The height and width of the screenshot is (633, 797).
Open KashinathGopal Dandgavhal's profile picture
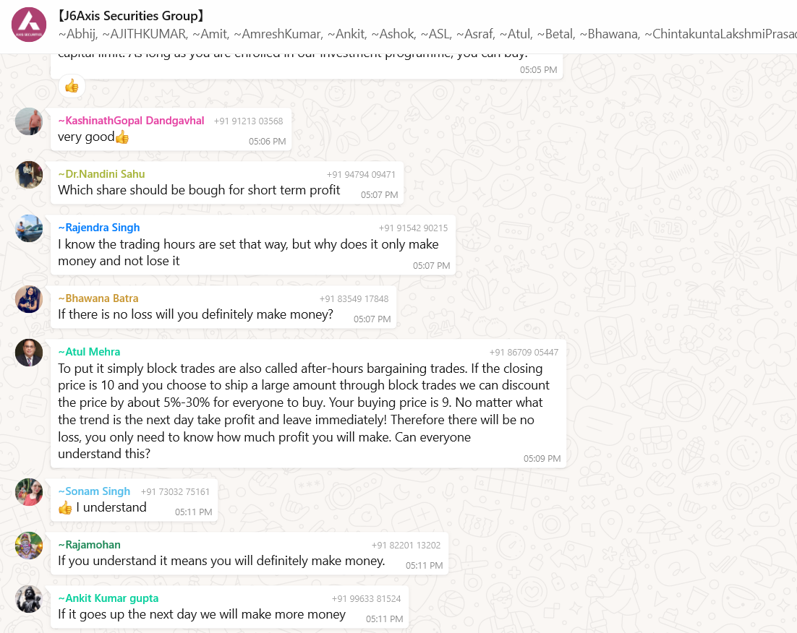[x=29, y=121]
